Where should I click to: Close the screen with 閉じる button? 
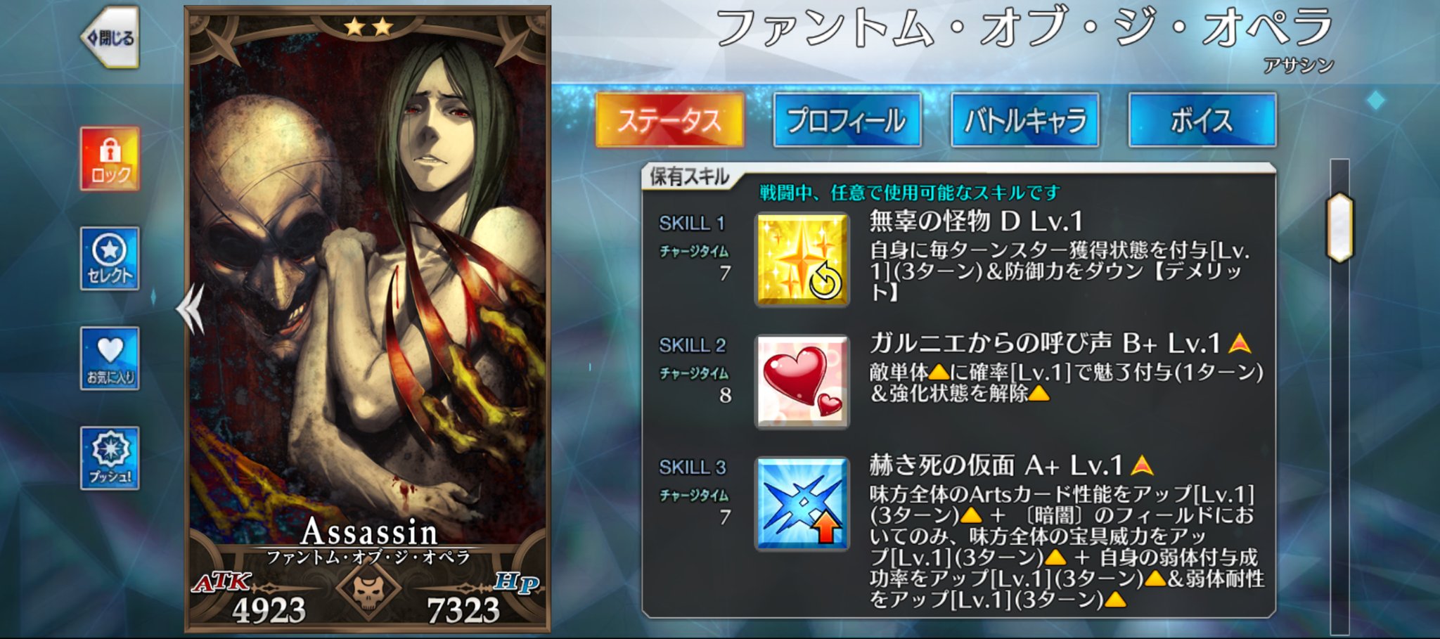pyautogui.click(x=110, y=38)
